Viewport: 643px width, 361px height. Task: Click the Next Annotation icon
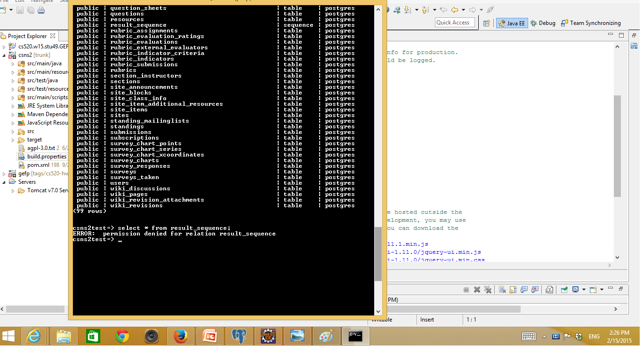coord(407,10)
